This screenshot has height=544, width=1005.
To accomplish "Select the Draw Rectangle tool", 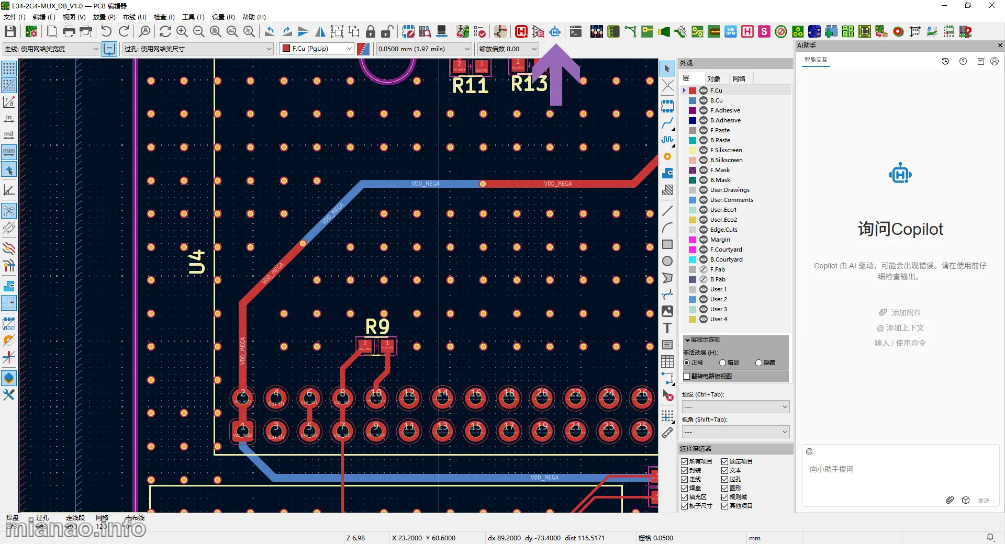I will (667, 245).
